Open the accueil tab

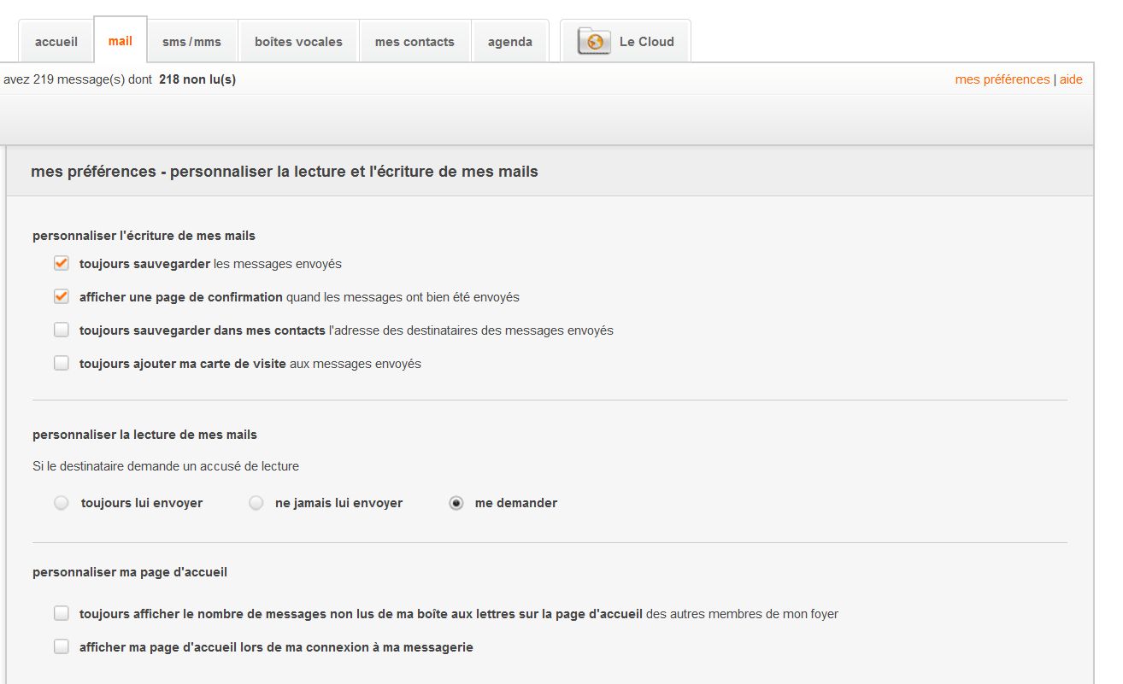click(x=56, y=42)
